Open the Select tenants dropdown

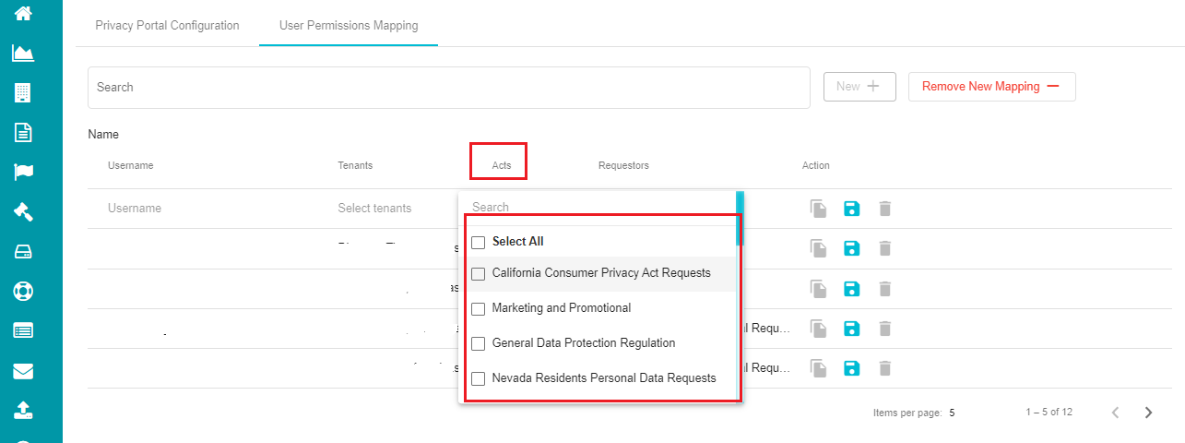coord(375,209)
